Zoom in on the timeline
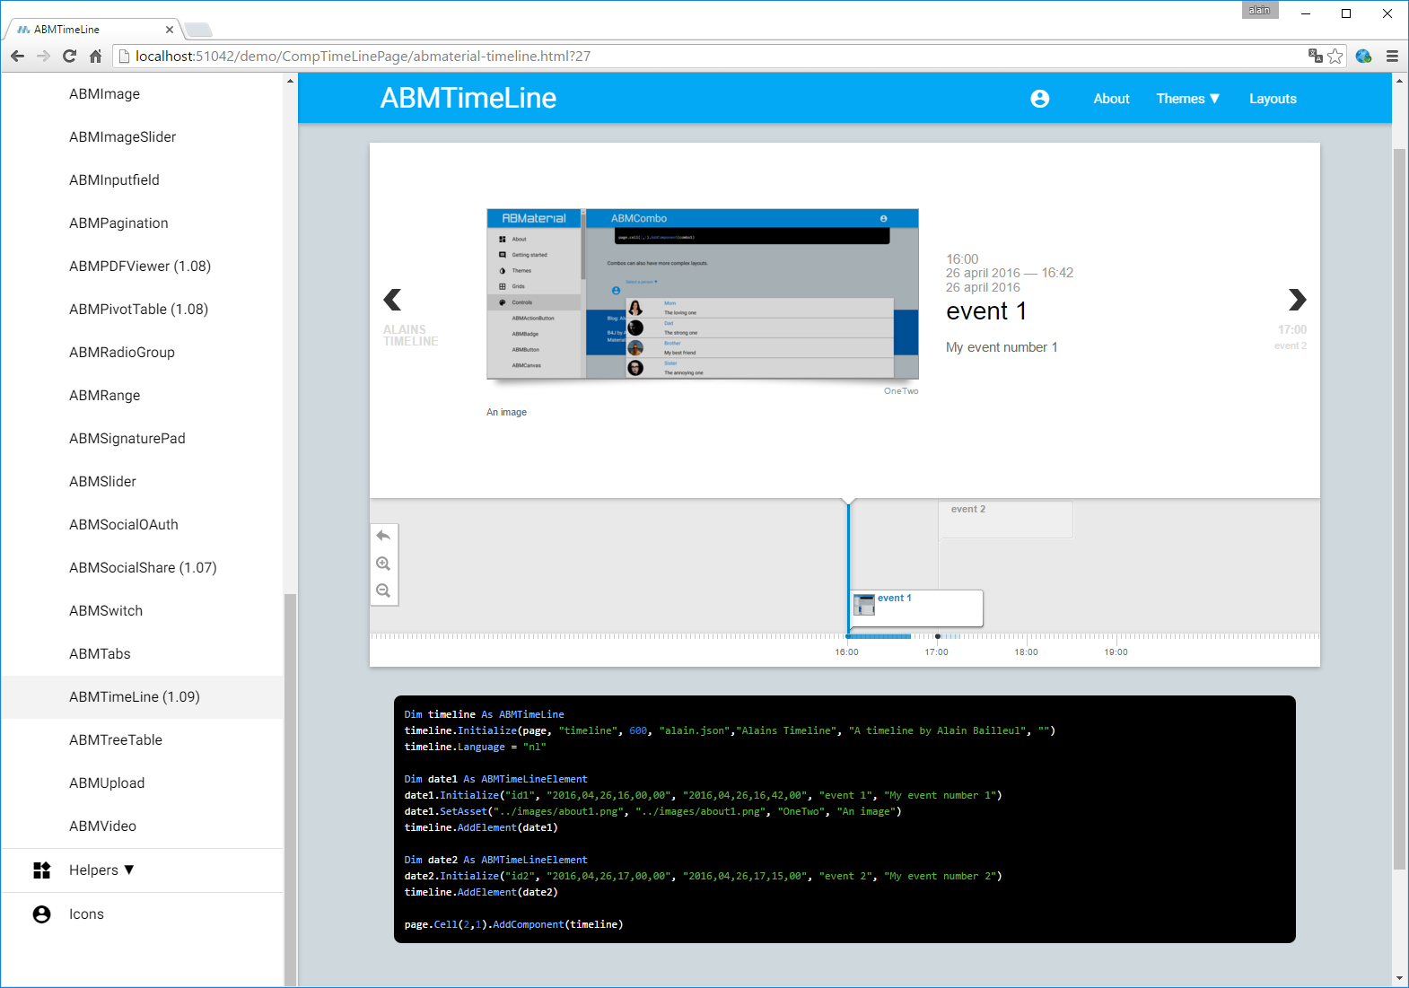This screenshot has height=988, width=1409. point(383,564)
